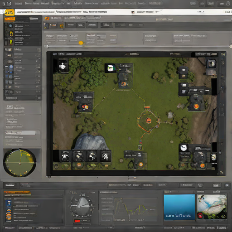
Task: Switch to the orange highlighted left panel tab
Action: pyautogui.click(x=10, y=19)
